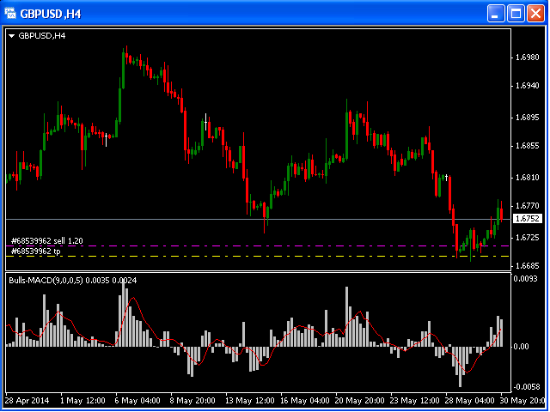Click the 8 May 20:00 time label
The image size is (550, 412).
(192, 400)
